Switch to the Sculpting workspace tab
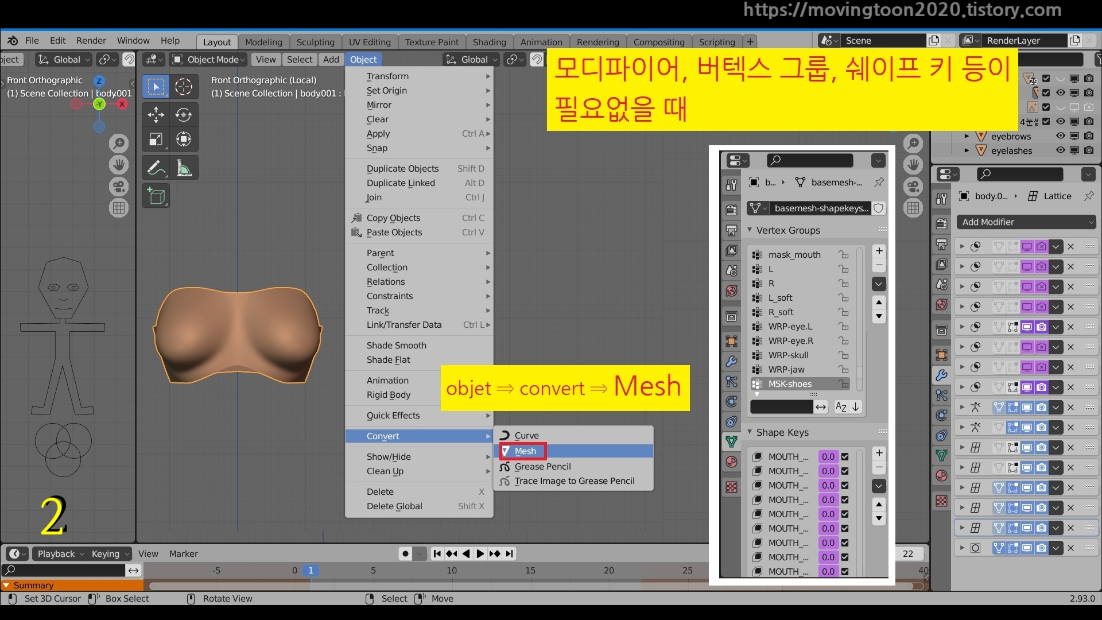The width and height of the screenshot is (1102, 620). (x=315, y=42)
